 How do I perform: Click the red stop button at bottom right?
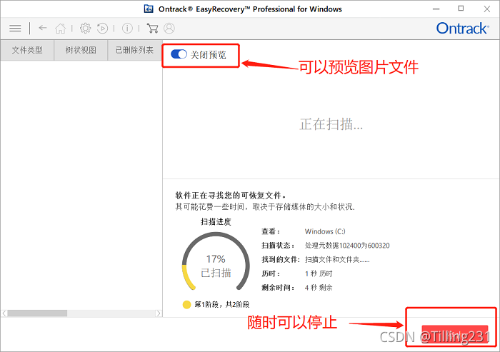[x=455, y=334]
